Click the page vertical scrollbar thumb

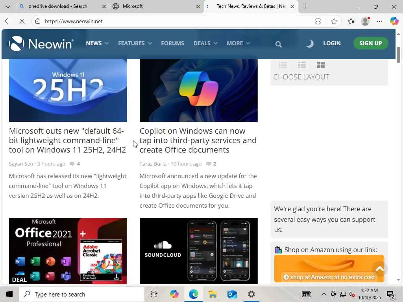[x=398, y=55]
